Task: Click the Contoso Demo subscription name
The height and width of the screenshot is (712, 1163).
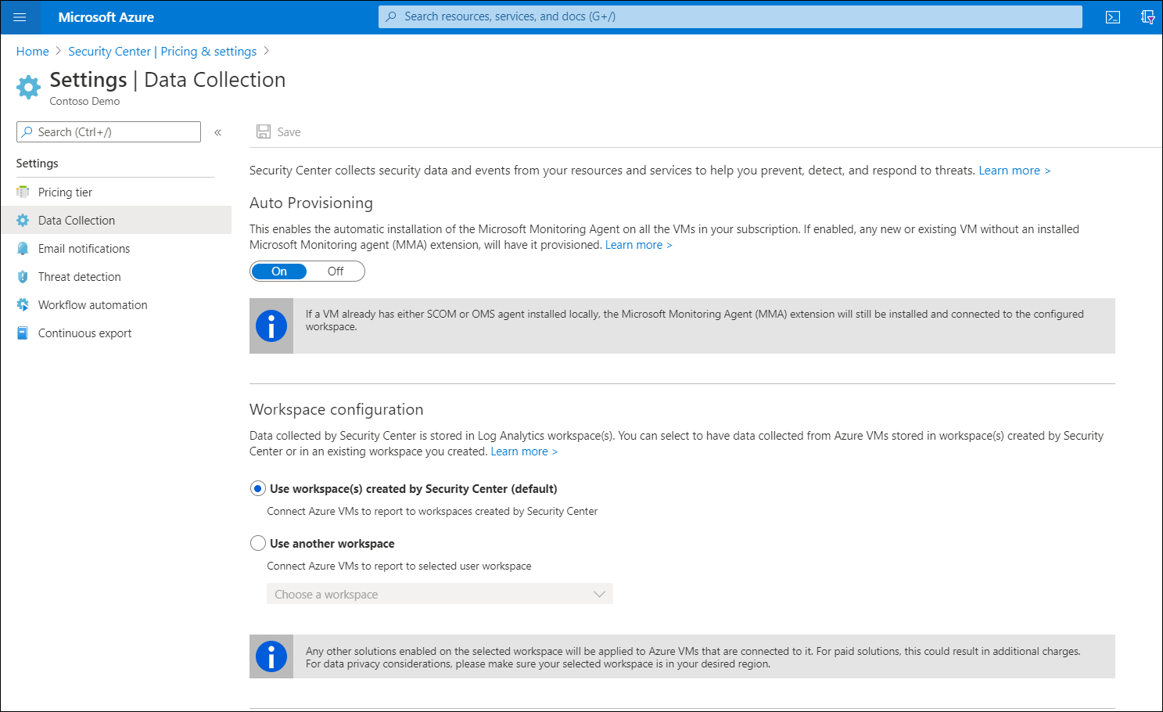Action: [84, 101]
